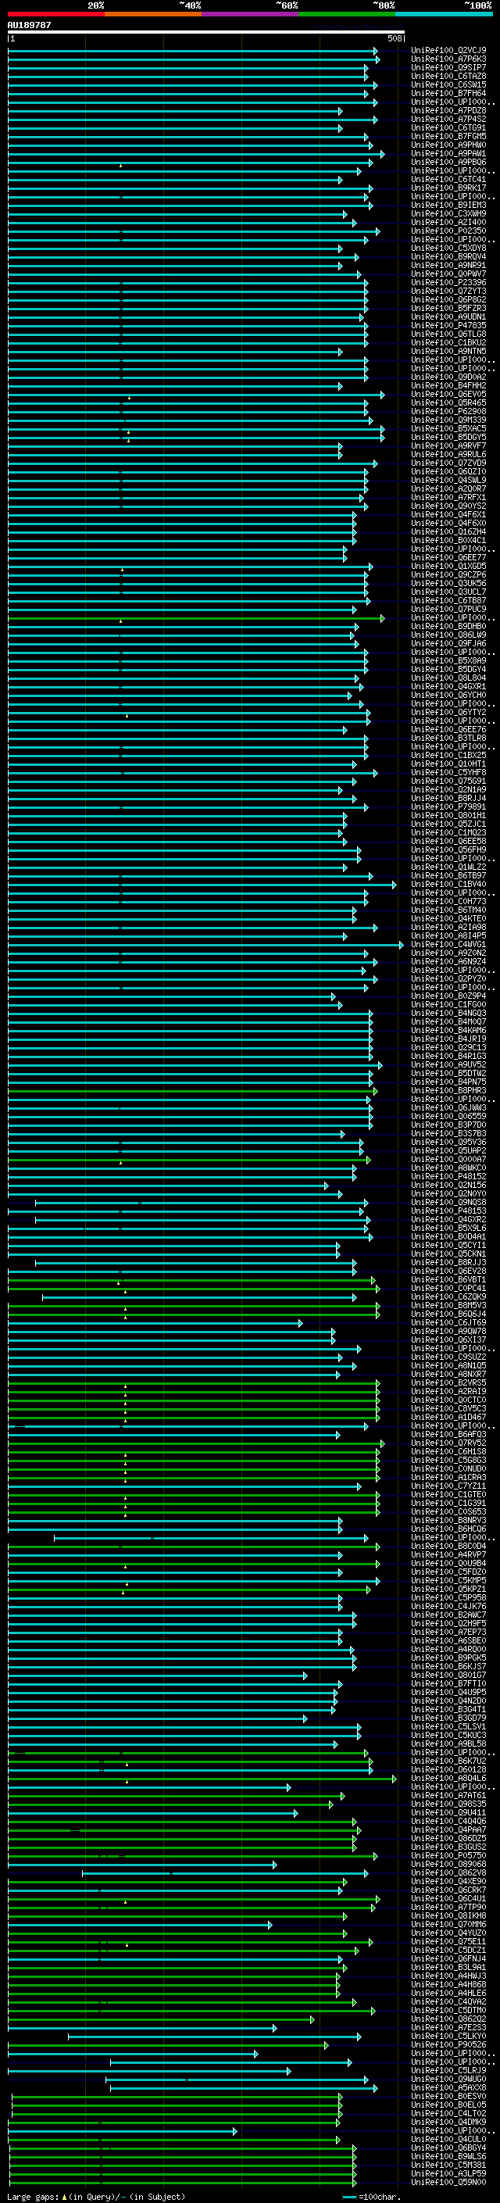Click the UniRef100_C0H773 hit name
Image resolution: width=500 pixels, height=2203 pixels.
(x=448, y=901)
